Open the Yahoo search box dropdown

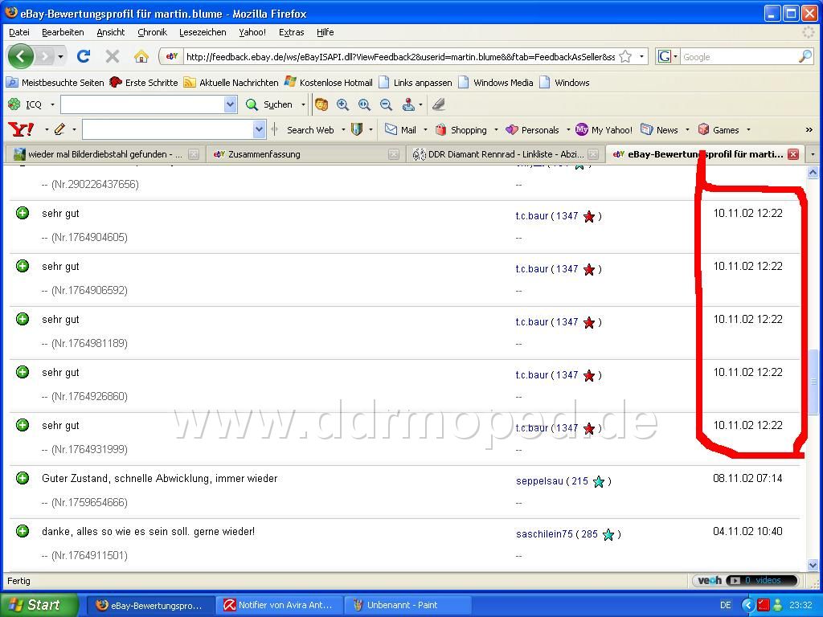(259, 129)
